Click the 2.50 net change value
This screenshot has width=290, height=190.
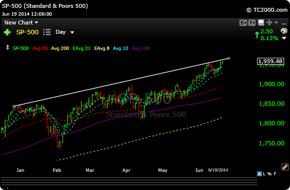[x=266, y=31]
